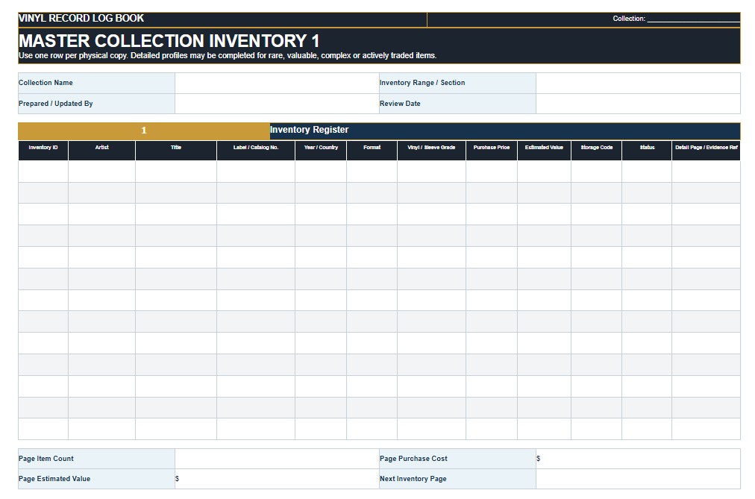Click the Status column header
This screenshot has height=499, width=755.
647,150
